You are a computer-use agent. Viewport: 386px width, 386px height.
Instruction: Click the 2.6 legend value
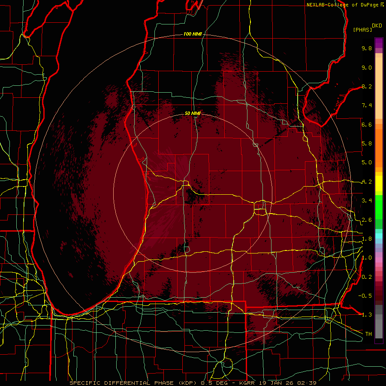tap(367, 220)
